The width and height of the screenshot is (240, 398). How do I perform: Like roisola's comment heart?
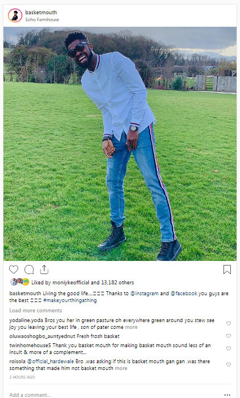click(x=229, y=364)
